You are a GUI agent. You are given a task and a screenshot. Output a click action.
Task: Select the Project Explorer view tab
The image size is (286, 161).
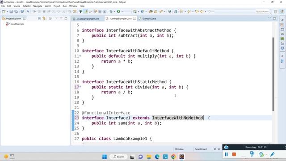tap(14, 19)
